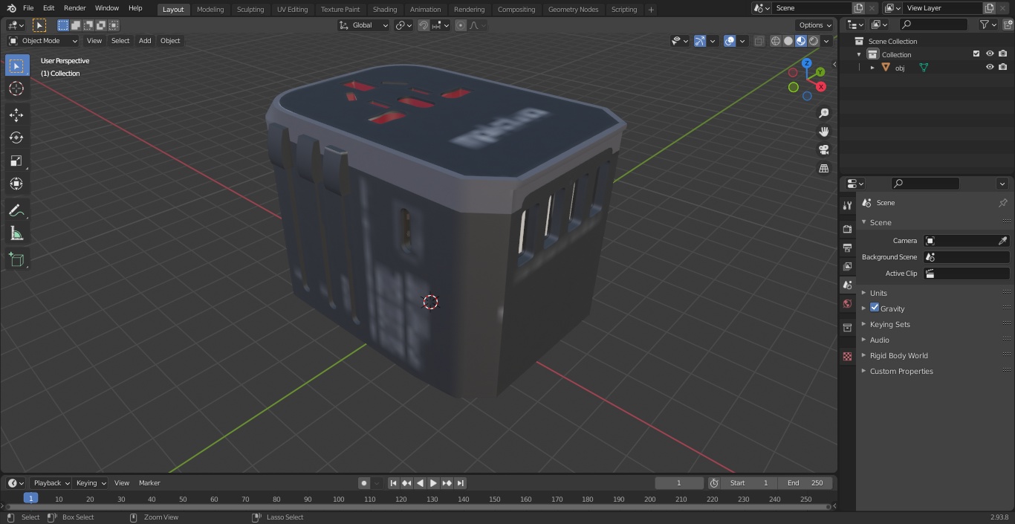
Task: Switch to the Shading workspace tab
Action: [x=385, y=10]
